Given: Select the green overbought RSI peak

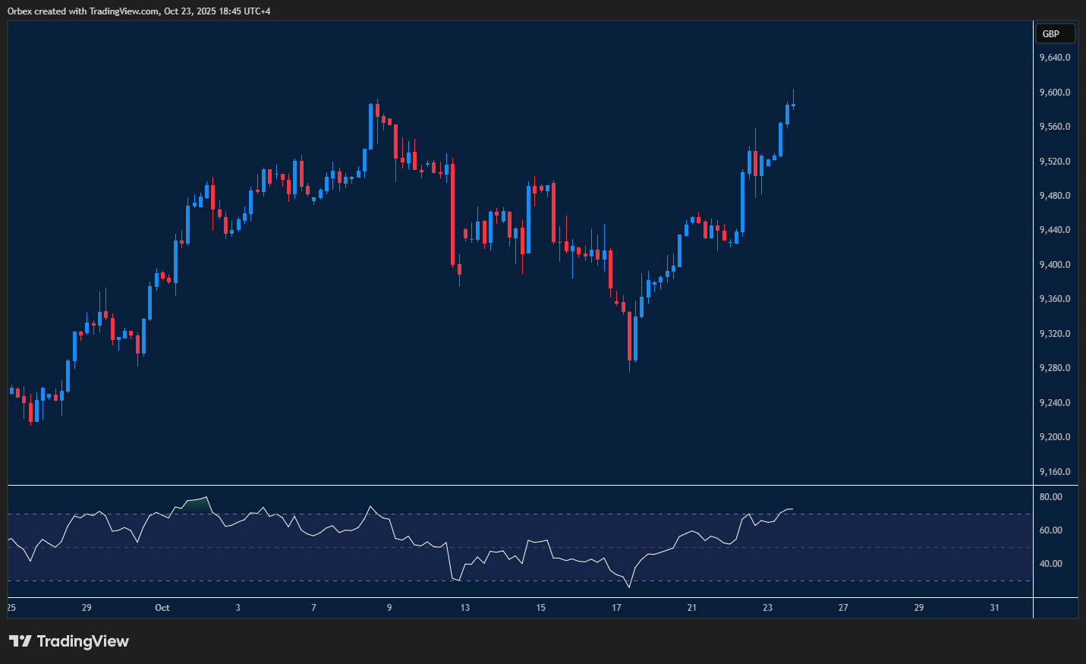Looking at the screenshot, I should tap(197, 504).
